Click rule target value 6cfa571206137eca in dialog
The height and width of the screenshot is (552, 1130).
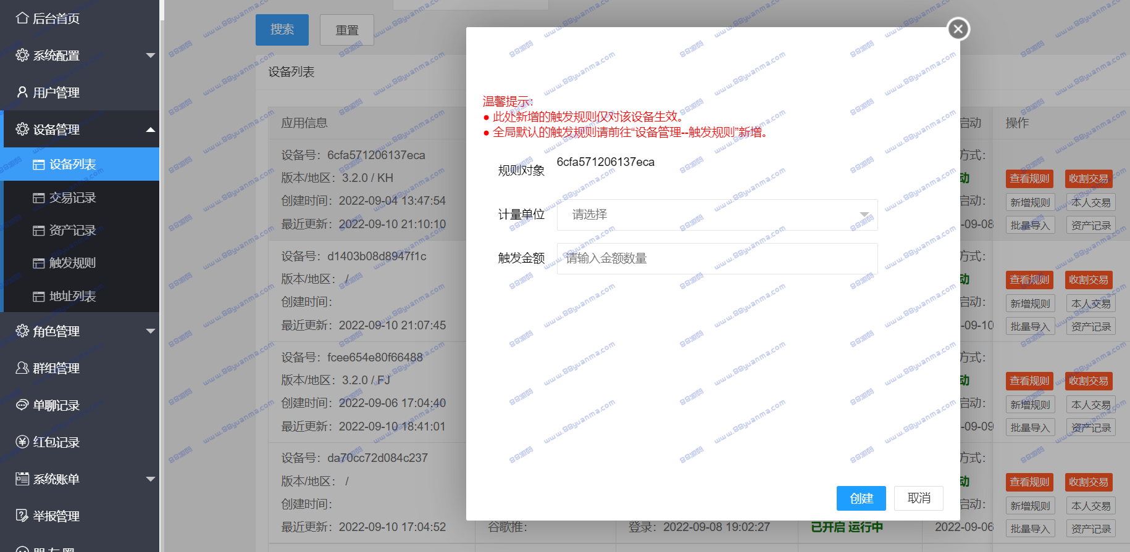click(x=606, y=162)
